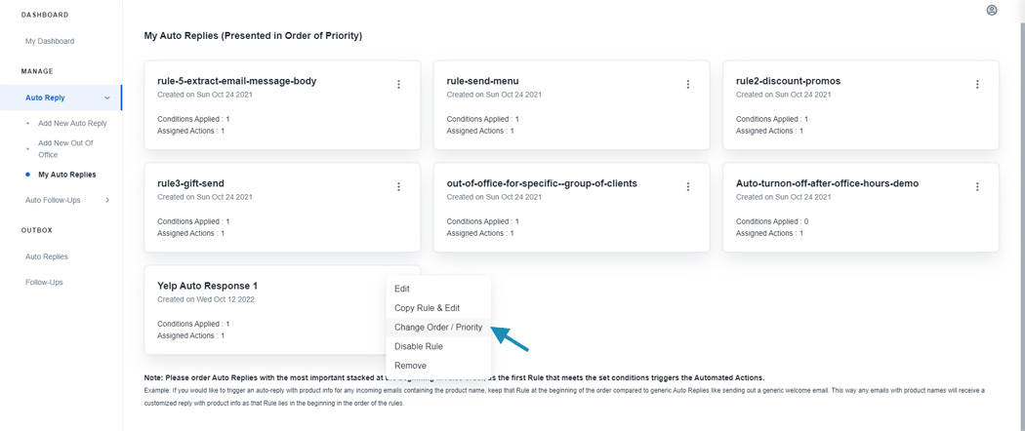Open the three-dot menu for Auto-turnon-off-after-office-hours-demo
This screenshot has width=1025, height=431.
(977, 187)
